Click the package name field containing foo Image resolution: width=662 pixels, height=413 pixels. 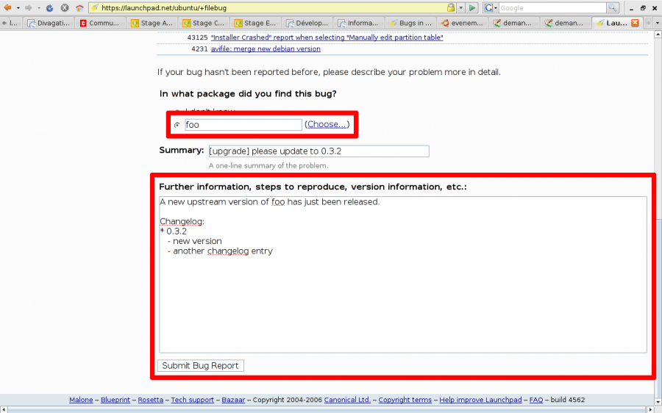pyautogui.click(x=243, y=124)
